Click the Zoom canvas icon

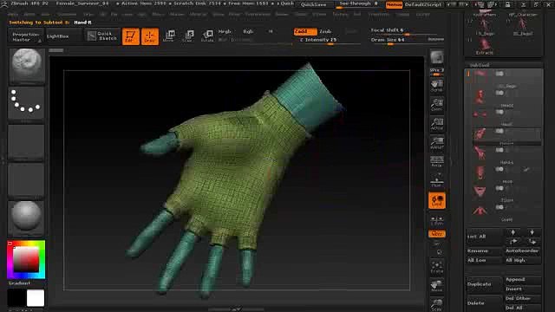pyautogui.click(x=437, y=105)
